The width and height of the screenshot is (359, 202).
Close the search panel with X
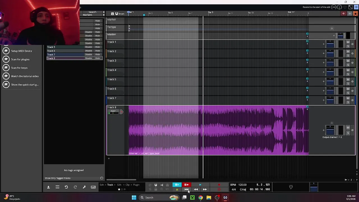coord(104,12)
